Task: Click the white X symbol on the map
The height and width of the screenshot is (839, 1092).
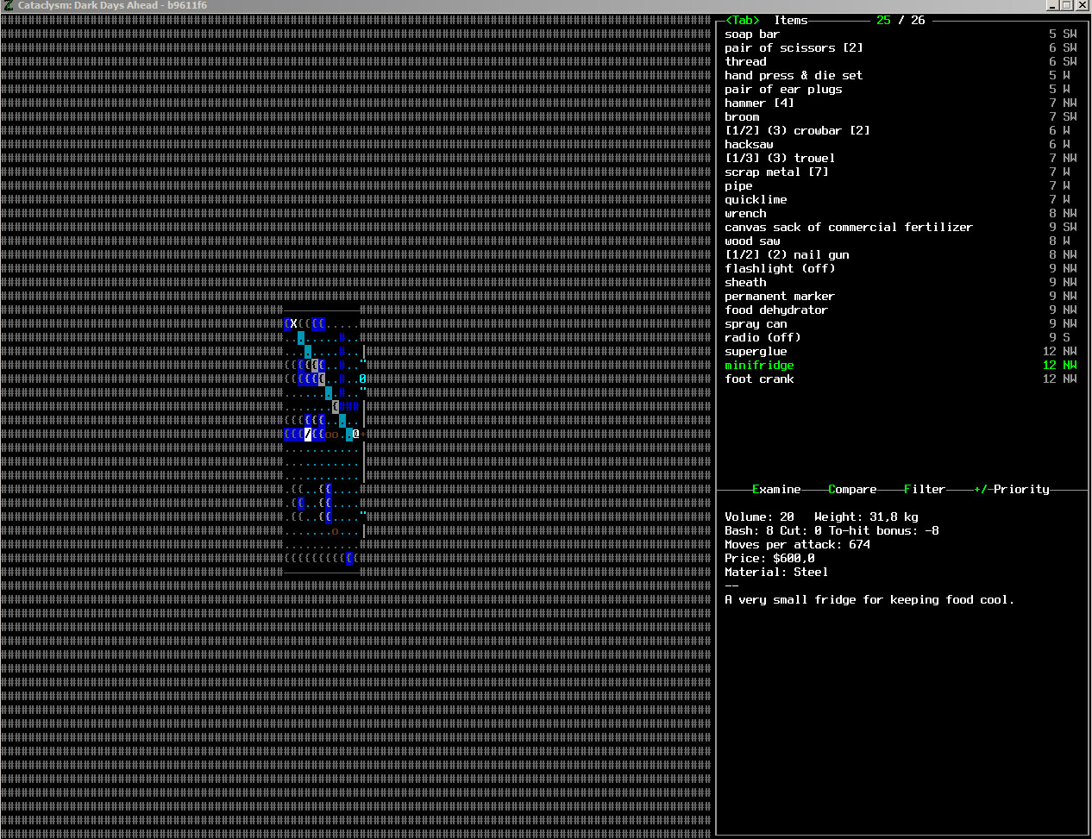Action: coord(293,324)
